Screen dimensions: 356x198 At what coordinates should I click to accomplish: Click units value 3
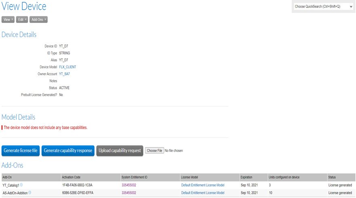[x=270, y=185]
